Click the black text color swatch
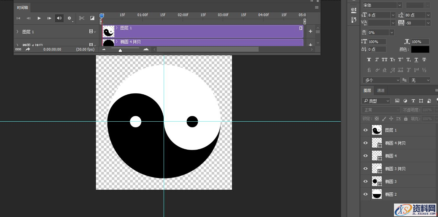 tap(421, 49)
